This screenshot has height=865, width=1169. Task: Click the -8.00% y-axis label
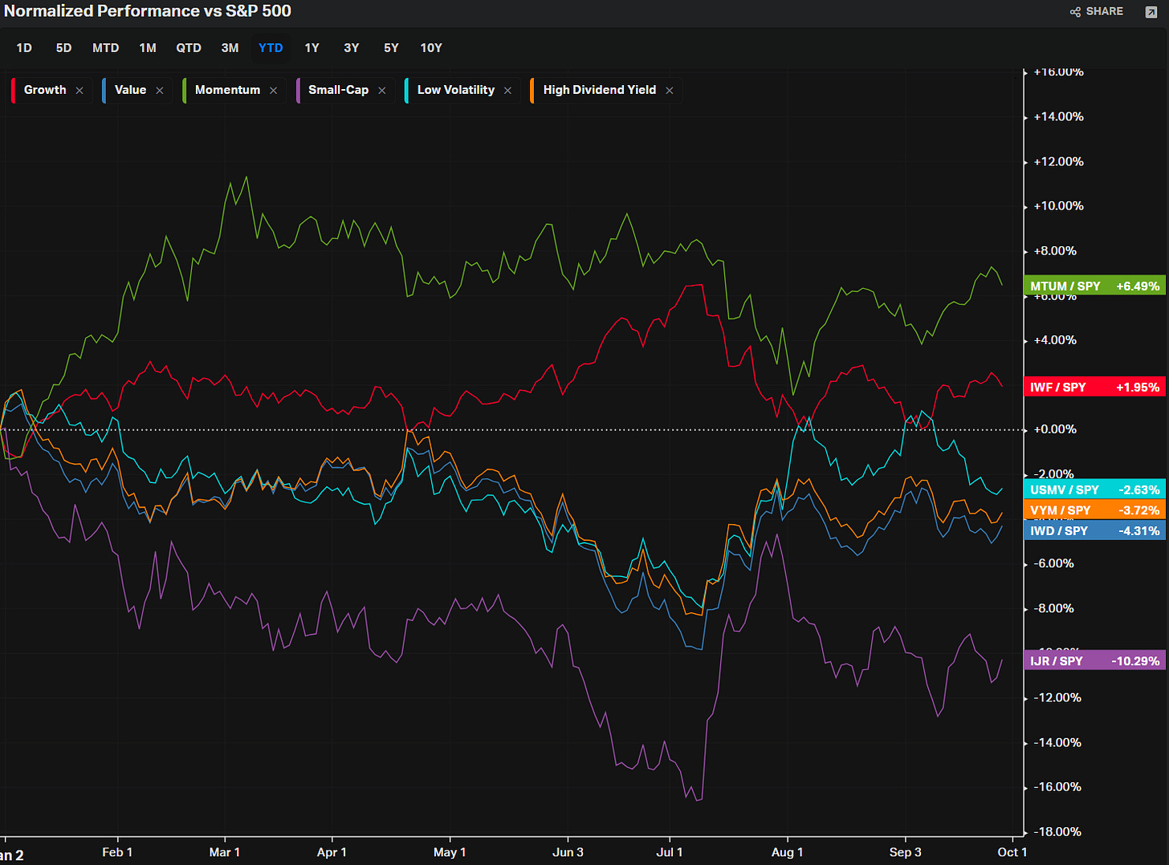tap(1055, 608)
